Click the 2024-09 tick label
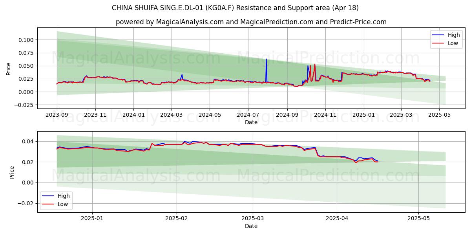The width and height of the screenshot is (471, 235). point(287,115)
